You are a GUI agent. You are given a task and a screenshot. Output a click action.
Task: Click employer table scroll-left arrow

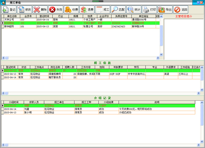[3, 58]
